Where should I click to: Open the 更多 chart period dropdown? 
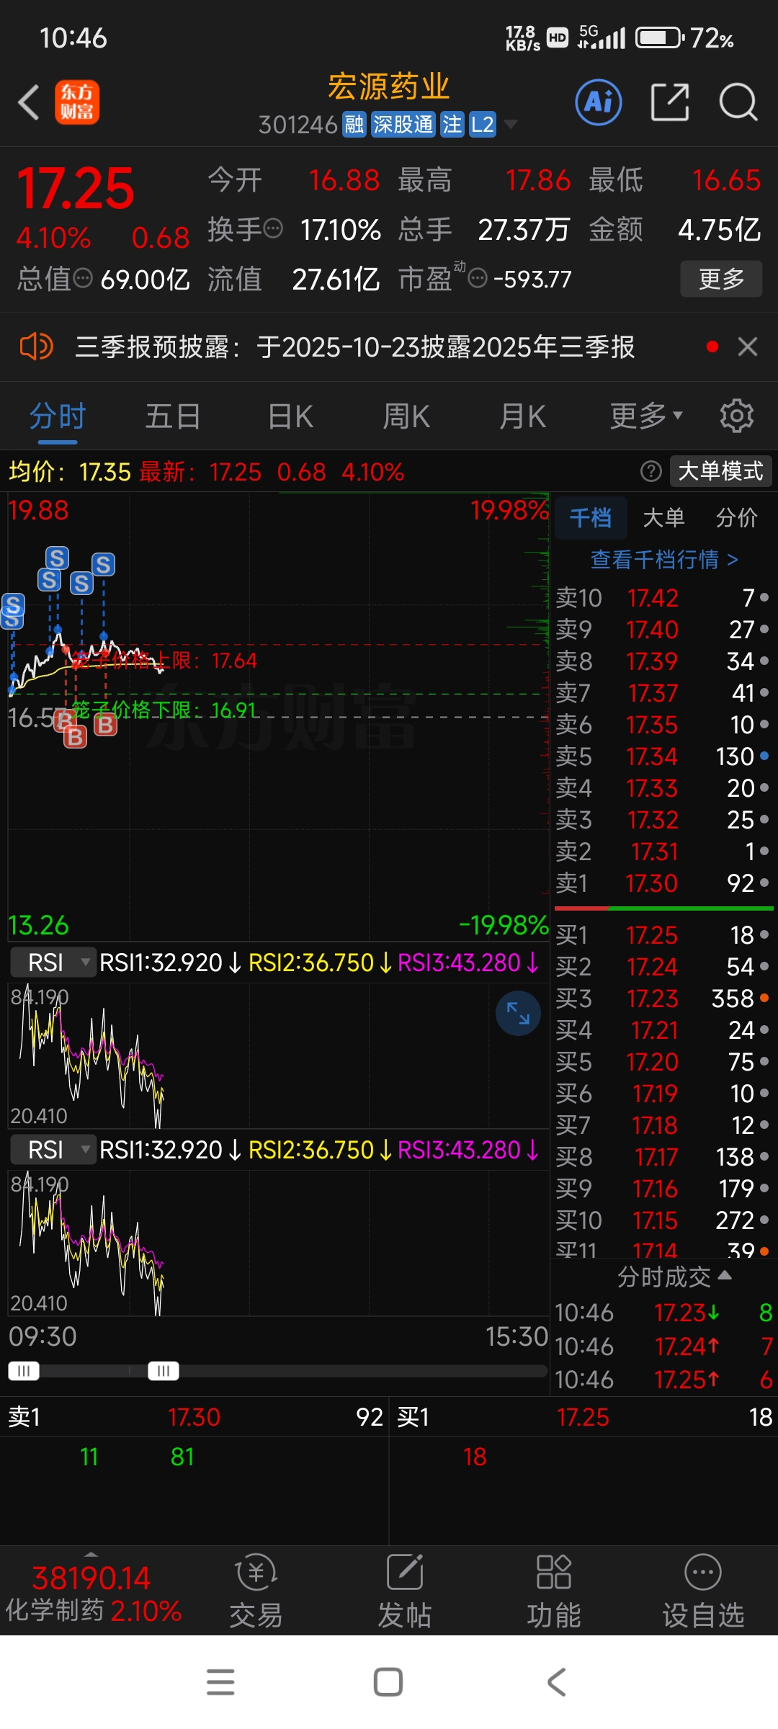point(645,416)
